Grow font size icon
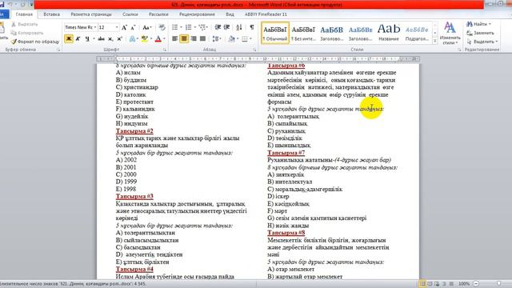This screenshot has height=288, width=512. click(124, 27)
